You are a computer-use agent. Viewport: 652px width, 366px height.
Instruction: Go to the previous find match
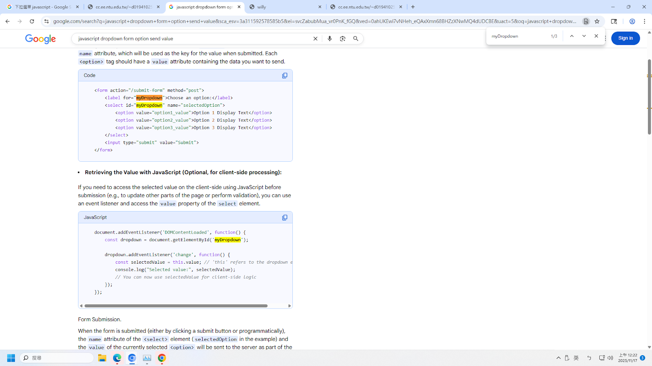[x=572, y=36]
